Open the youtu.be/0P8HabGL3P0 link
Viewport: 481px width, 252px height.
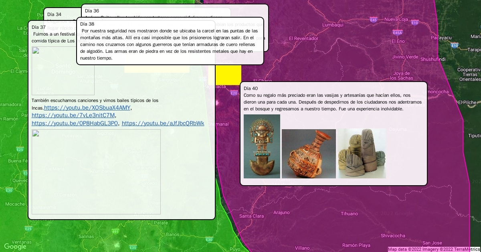75,123
